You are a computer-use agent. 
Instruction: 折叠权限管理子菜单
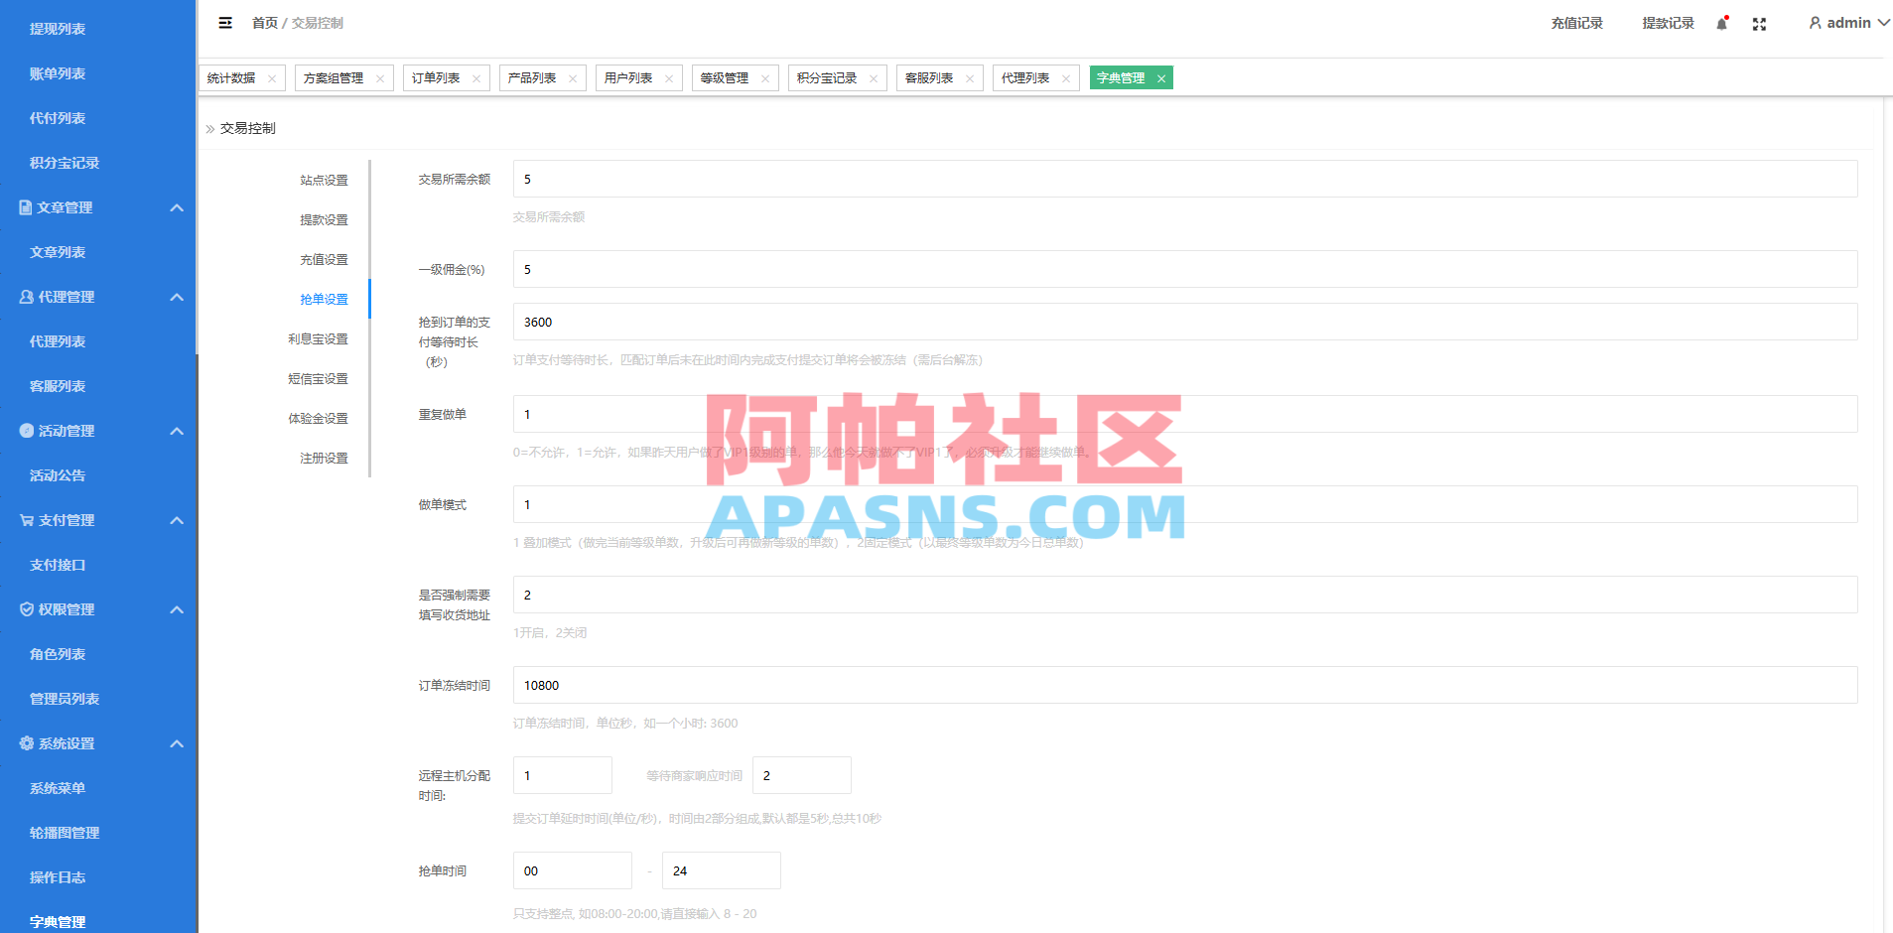coord(177,609)
